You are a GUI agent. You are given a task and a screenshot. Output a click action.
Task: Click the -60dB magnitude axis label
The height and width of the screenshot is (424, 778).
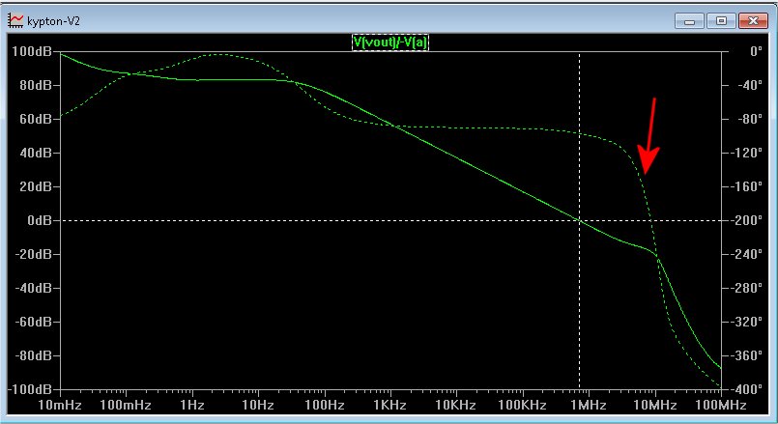33,322
